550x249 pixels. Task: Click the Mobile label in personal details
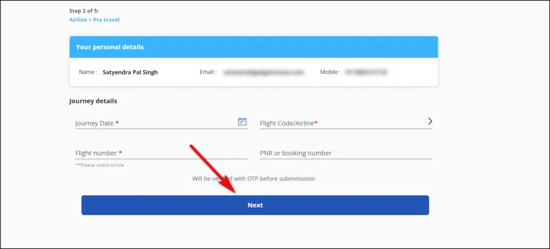coord(330,72)
